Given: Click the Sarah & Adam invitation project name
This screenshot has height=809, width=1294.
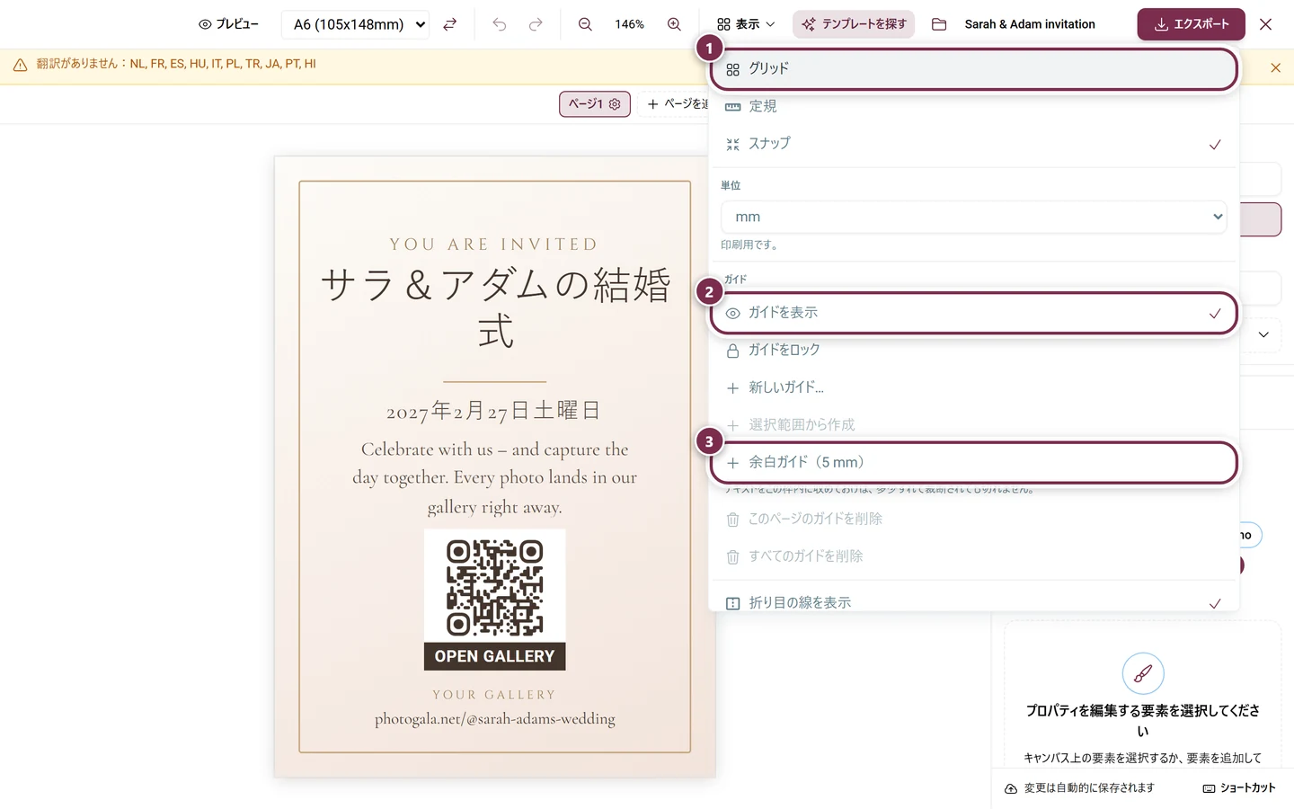Looking at the screenshot, I should 1030,24.
